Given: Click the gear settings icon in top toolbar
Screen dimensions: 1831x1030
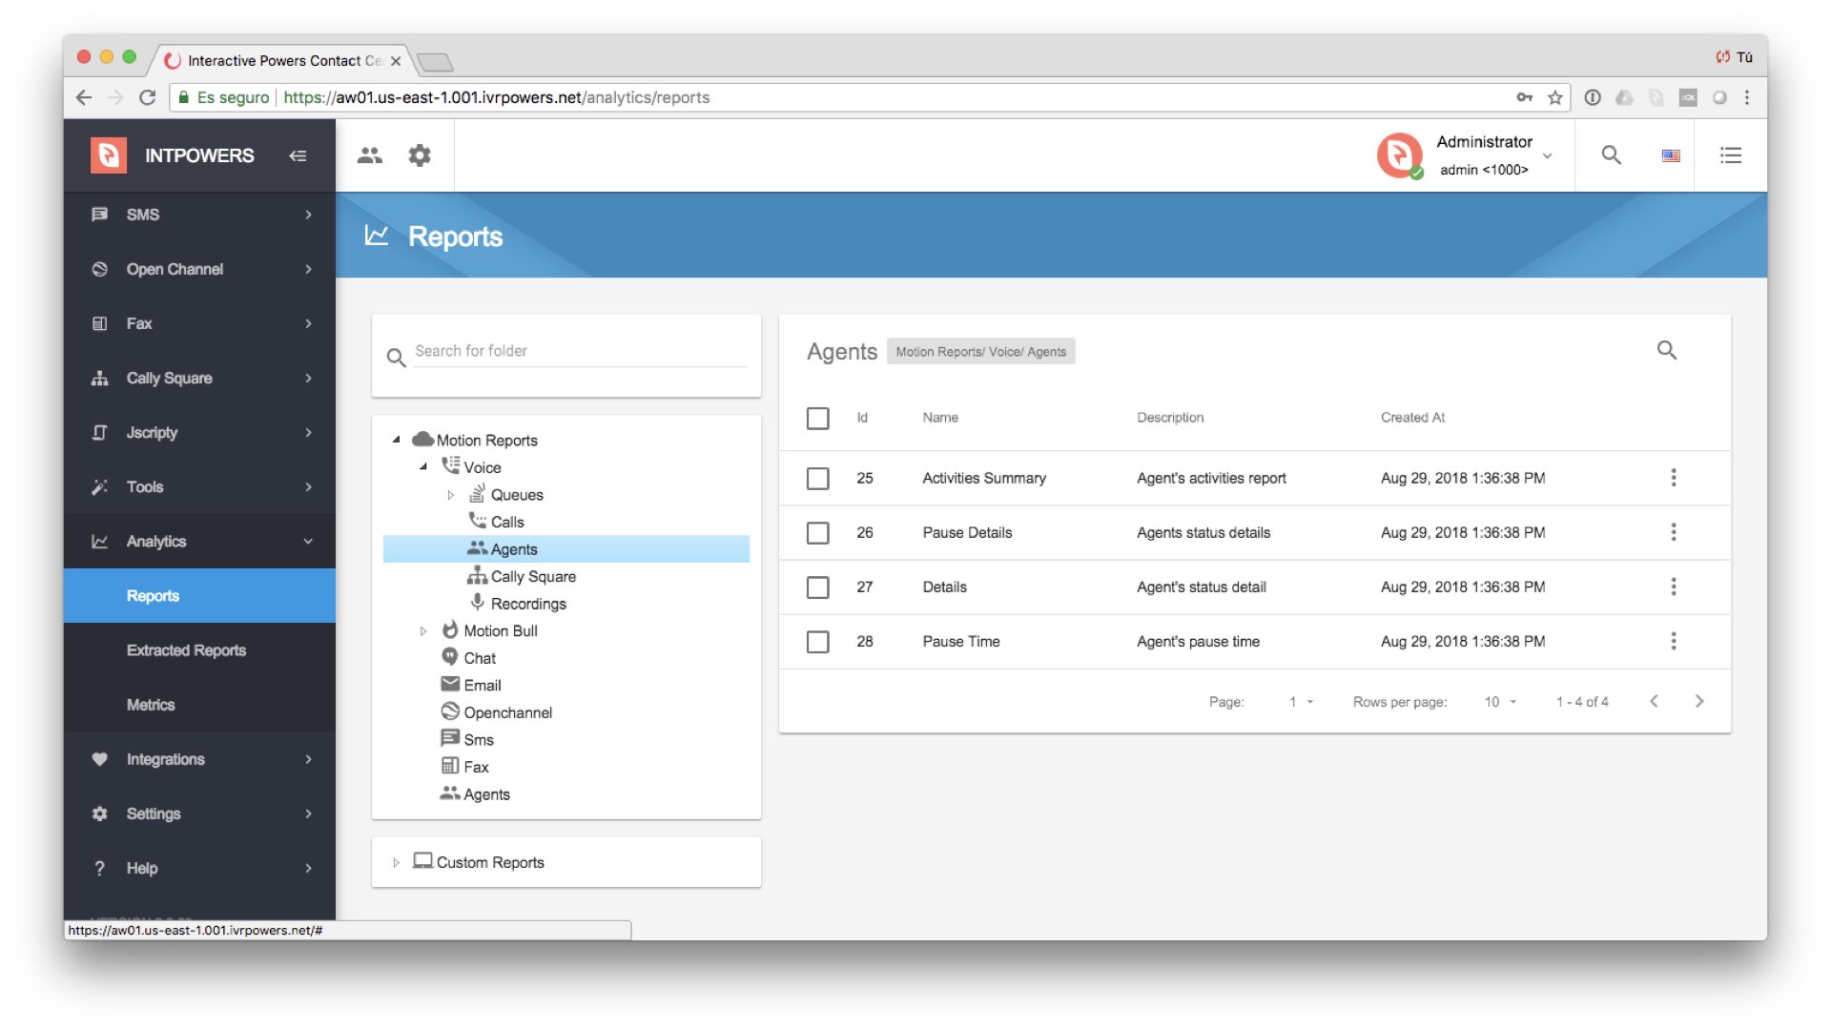Looking at the screenshot, I should click(420, 155).
